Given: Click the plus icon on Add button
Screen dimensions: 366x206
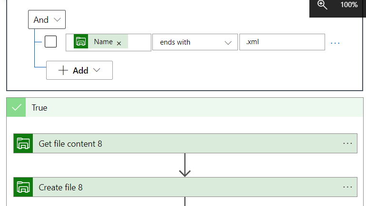Looking at the screenshot, I should click(x=63, y=70).
